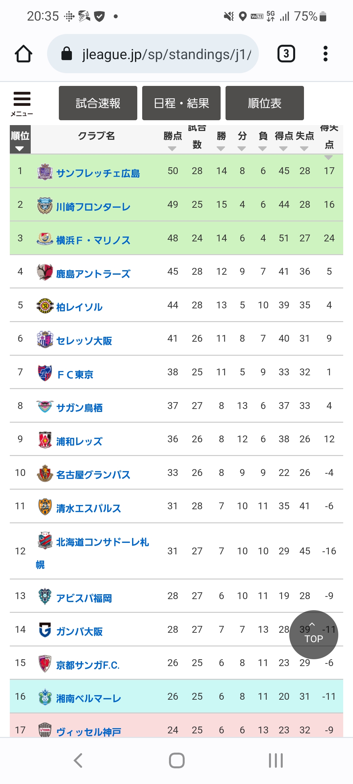Tap the Sanfrecce Hiroshima club crest

pyautogui.click(x=45, y=172)
